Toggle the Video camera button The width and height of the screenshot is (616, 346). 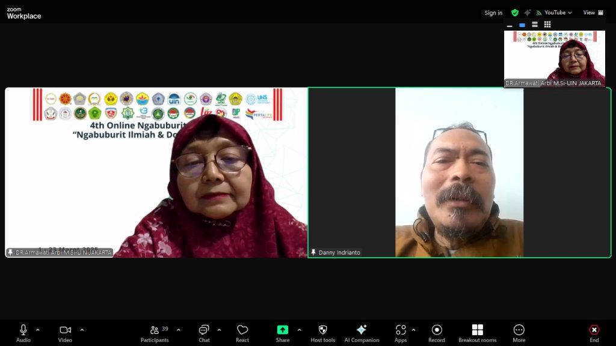[65, 333]
